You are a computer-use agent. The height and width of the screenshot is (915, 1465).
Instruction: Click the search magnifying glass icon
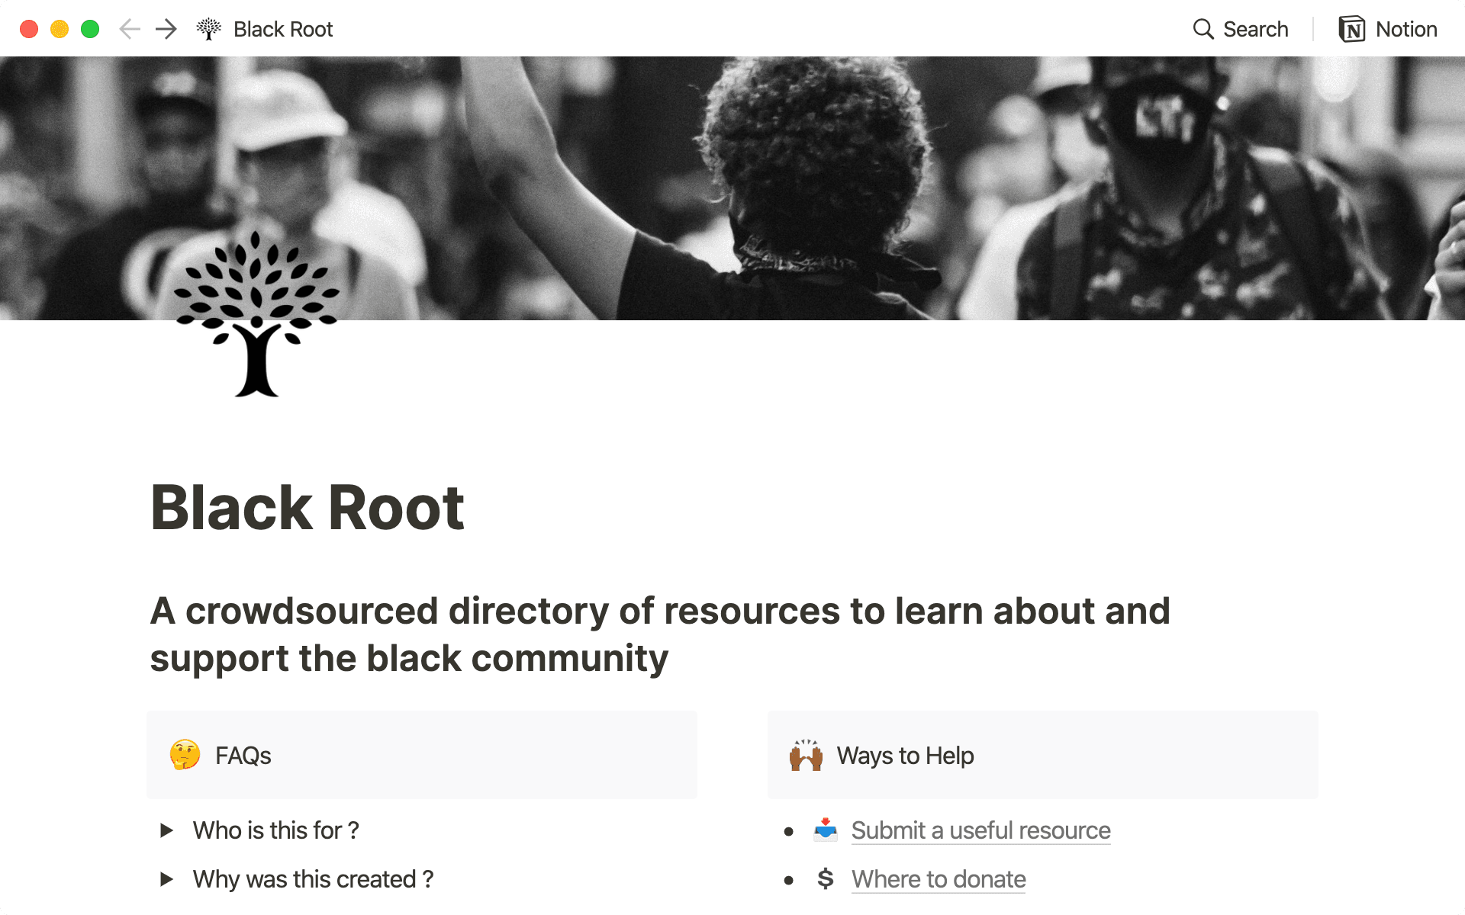(1203, 29)
